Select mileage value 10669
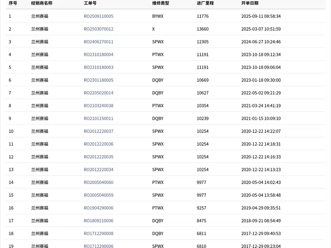This screenshot has width=331, height=248. [x=203, y=80]
